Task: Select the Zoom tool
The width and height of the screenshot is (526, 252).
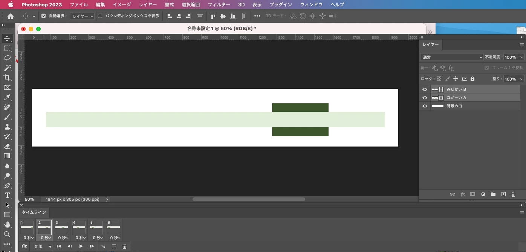Action: pos(7,234)
